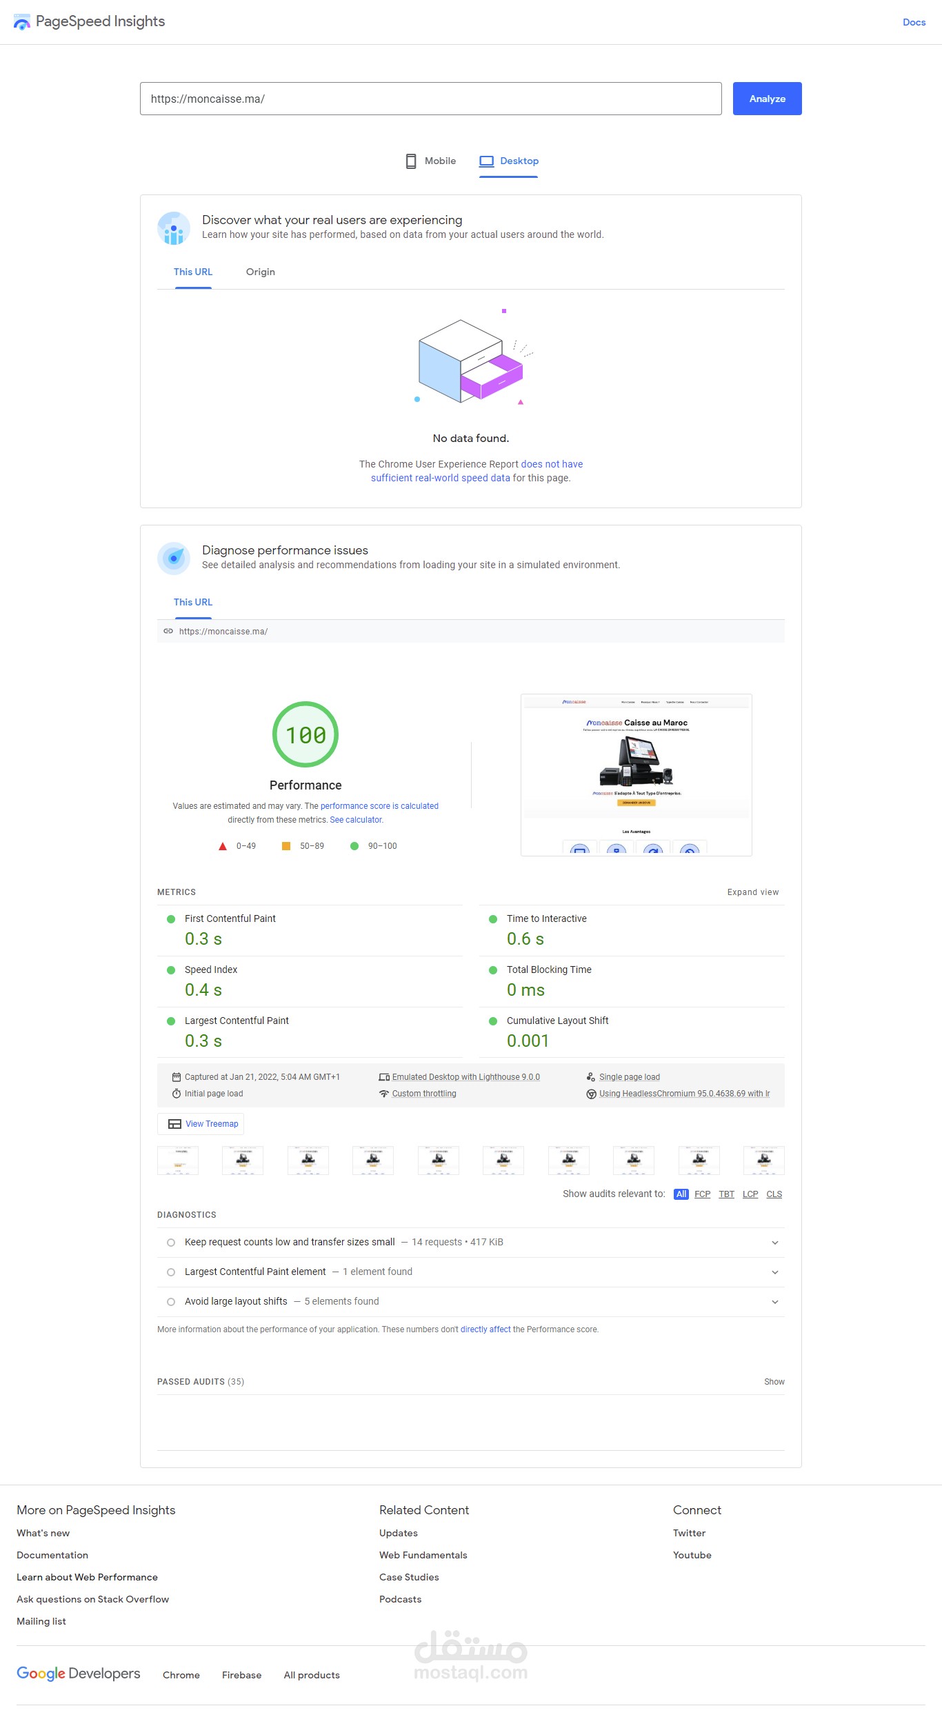The width and height of the screenshot is (942, 1717).
Task: Click the 100 performance score gauge
Action: tap(305, 734)
